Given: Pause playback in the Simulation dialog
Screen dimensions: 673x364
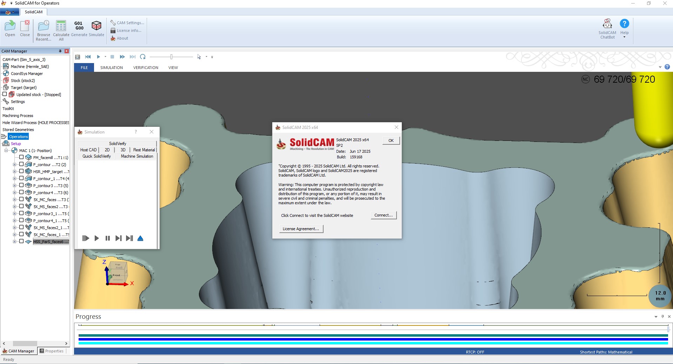Looking at the screenshot, I should coord(108,238).
